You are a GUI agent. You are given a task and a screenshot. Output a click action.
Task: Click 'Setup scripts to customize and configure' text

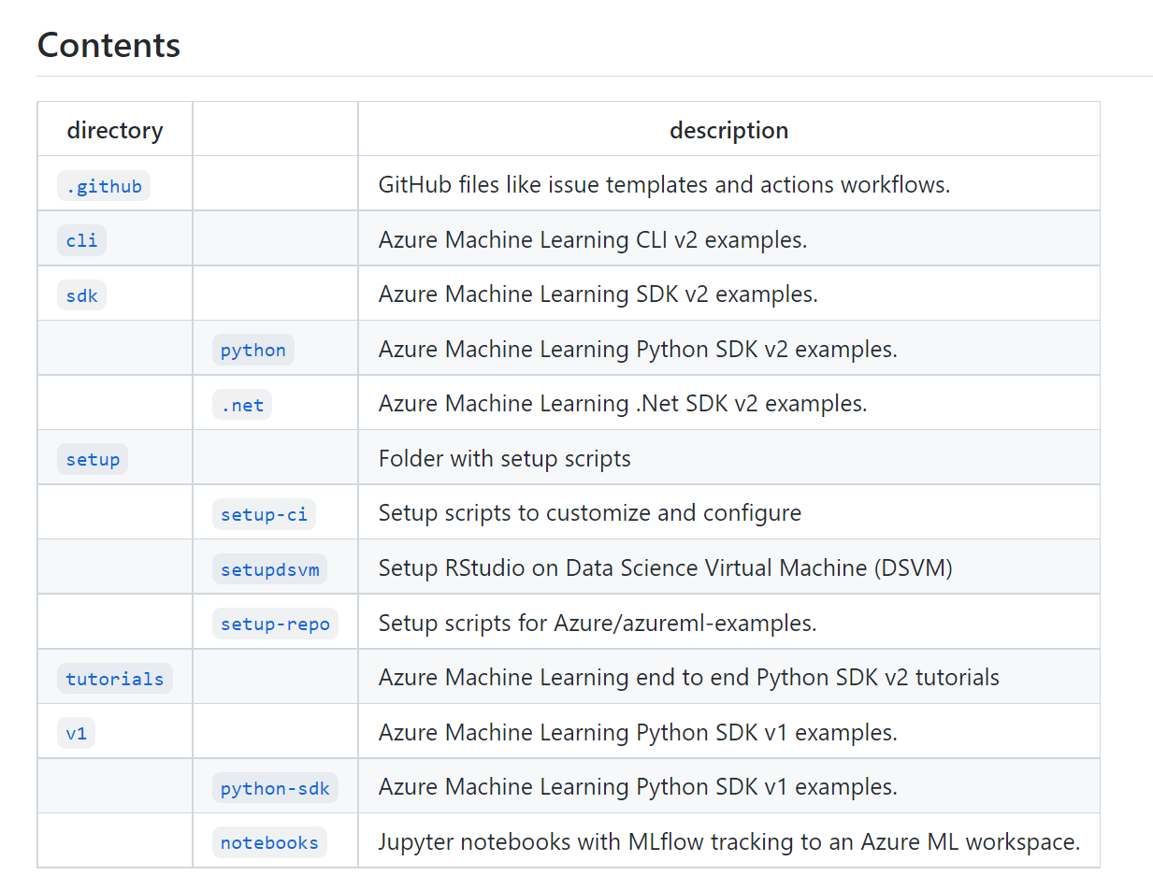[590, 513]
